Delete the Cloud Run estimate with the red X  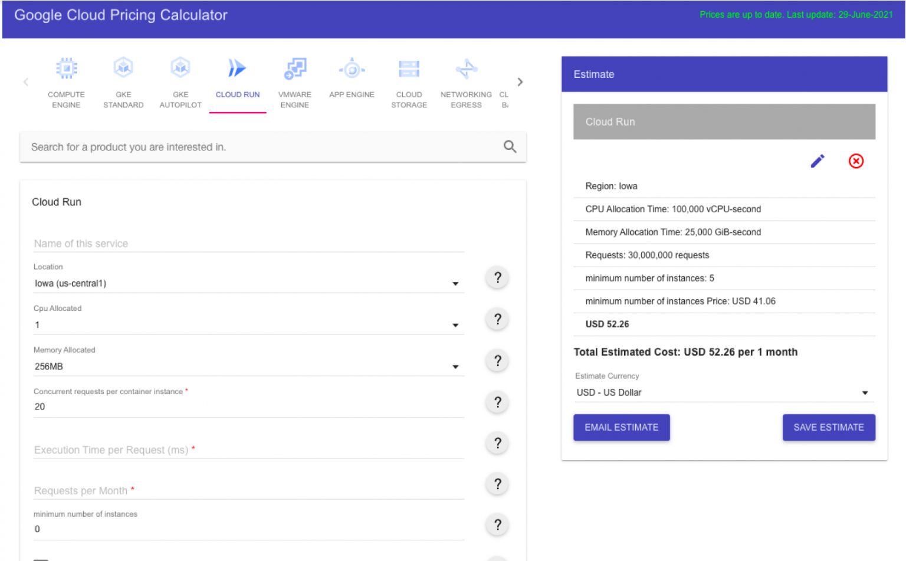(x=856, y=161)
